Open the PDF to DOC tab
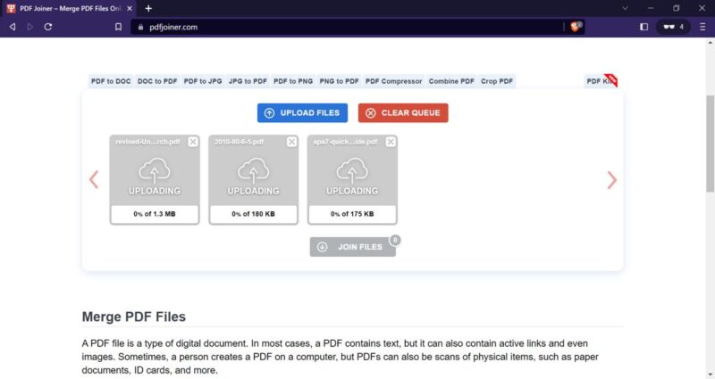 point(111,81)
